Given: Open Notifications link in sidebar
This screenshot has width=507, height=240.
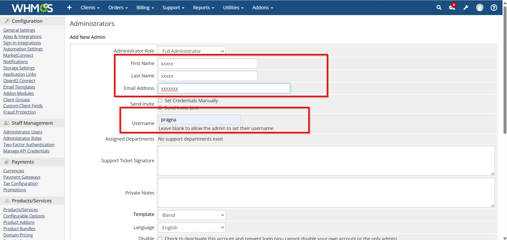Looking at the screenshot, I should point(16,62).
